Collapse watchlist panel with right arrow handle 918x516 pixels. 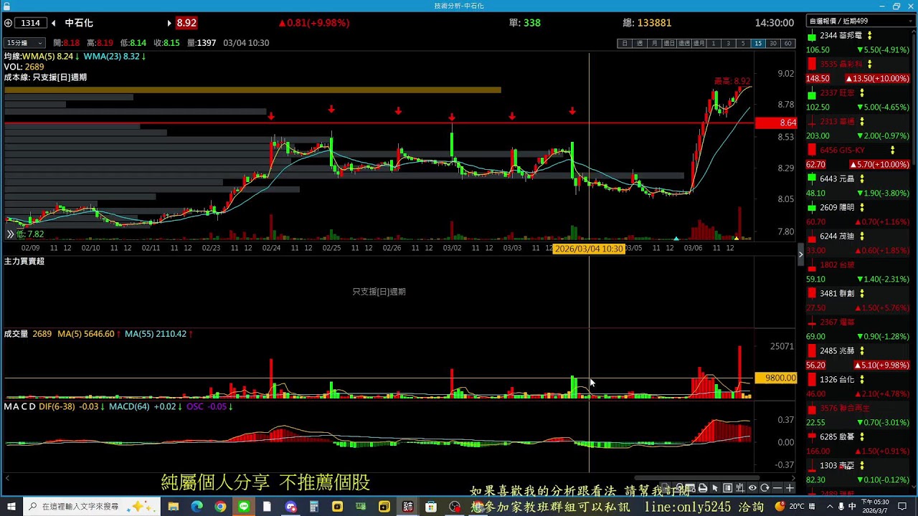pyautogui.click(x=800, y=254)
